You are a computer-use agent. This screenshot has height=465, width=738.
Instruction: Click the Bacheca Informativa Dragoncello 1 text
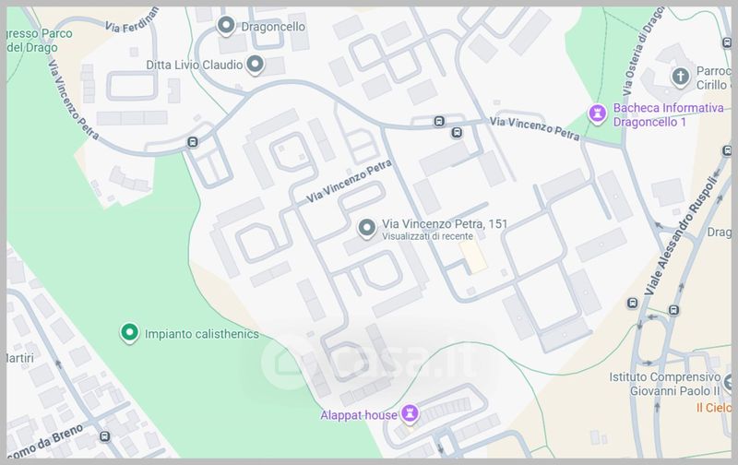668,114
